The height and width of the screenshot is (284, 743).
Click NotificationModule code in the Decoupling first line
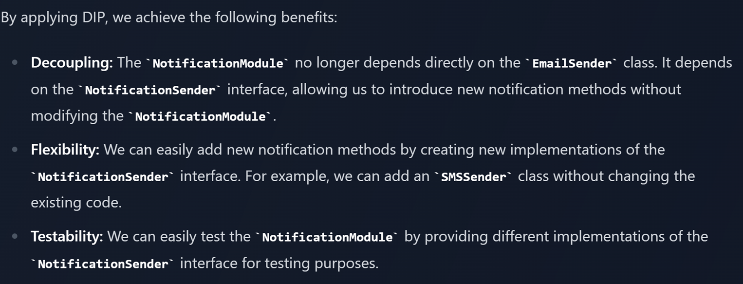pyautogui.click(x=218, y=63)
